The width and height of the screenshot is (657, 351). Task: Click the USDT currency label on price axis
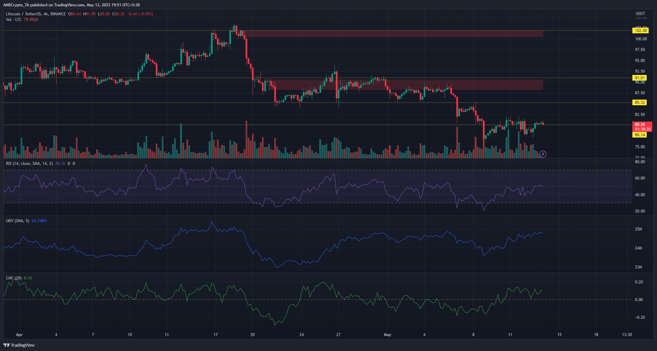click(x=640, y=14)
